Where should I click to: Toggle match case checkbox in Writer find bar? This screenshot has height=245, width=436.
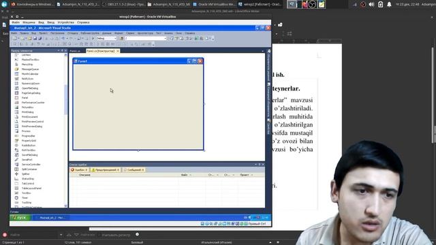click(x=99, y=235)
